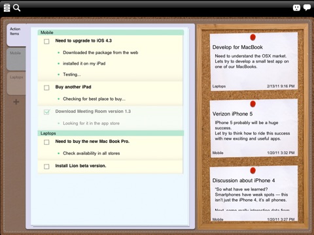Switch to the Action Items tab
Screen dimensions: 314x235
(x=16, y=35)
